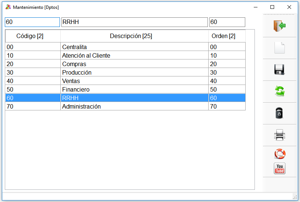Screen dimensions: 300x202
Task: Click the Orden [2] column header
Action: [x=227, y=36]
